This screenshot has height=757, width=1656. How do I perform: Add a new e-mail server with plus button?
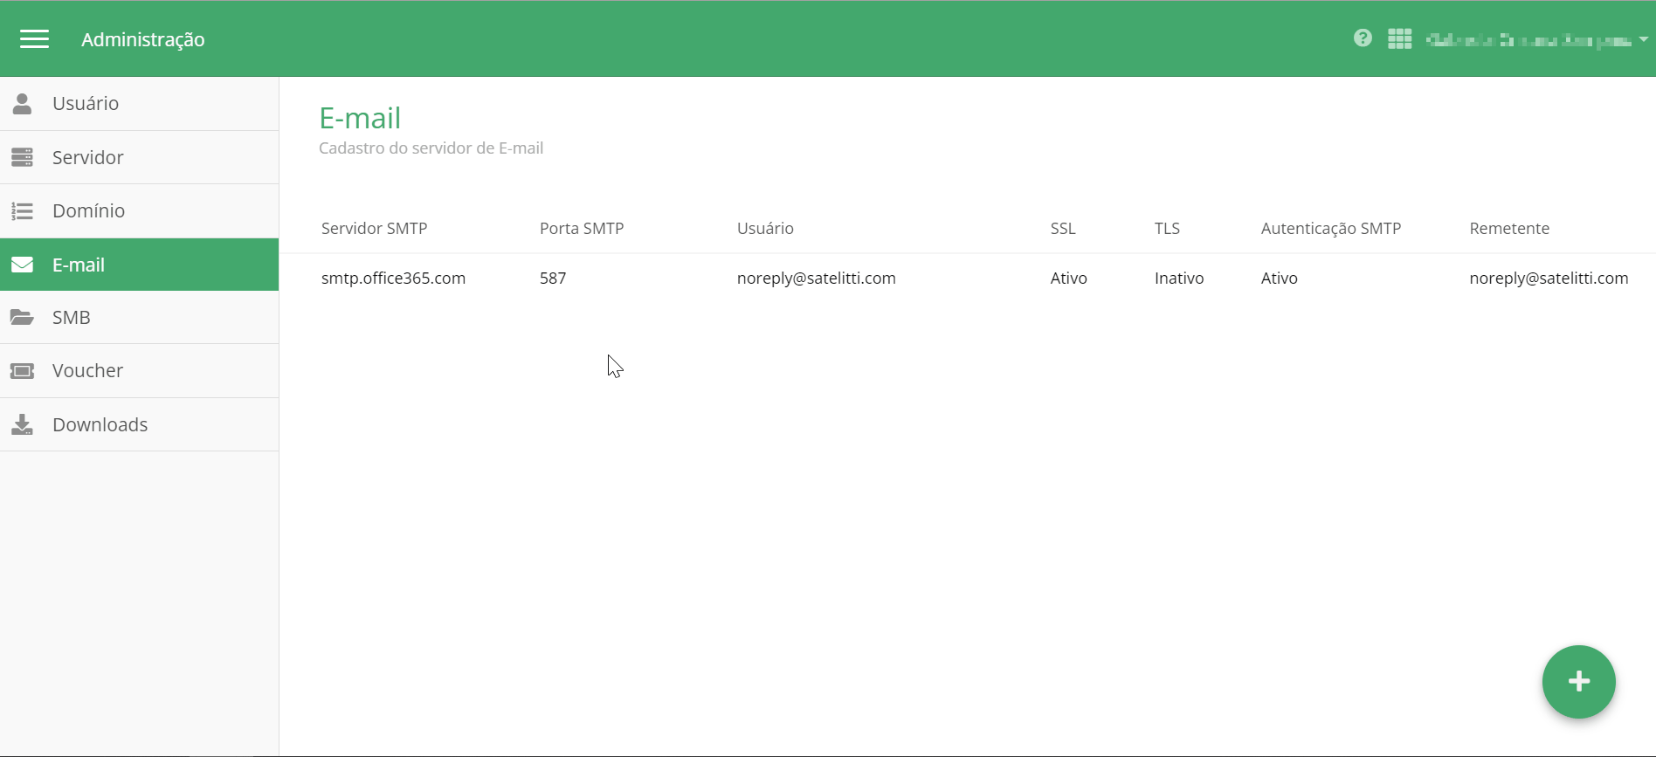(x=1578, y=682)
